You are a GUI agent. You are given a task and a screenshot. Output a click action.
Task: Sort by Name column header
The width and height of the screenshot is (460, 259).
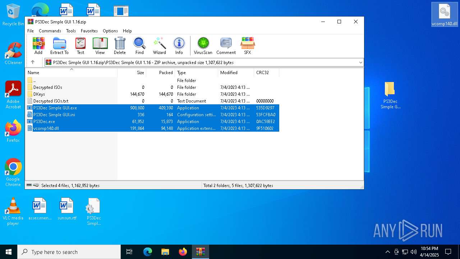click(x=71, y=73)
